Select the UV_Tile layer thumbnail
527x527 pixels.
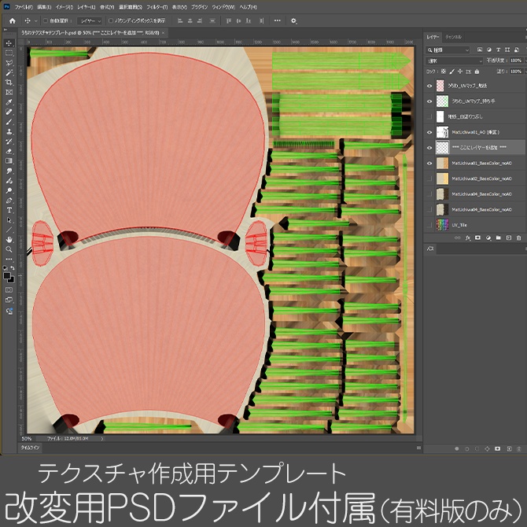442,225
